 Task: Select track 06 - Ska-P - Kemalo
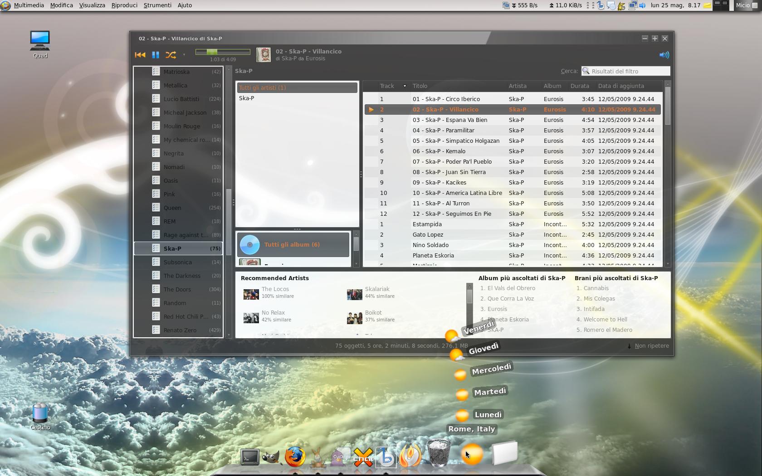pyautogui.click(x=513, y=151)
